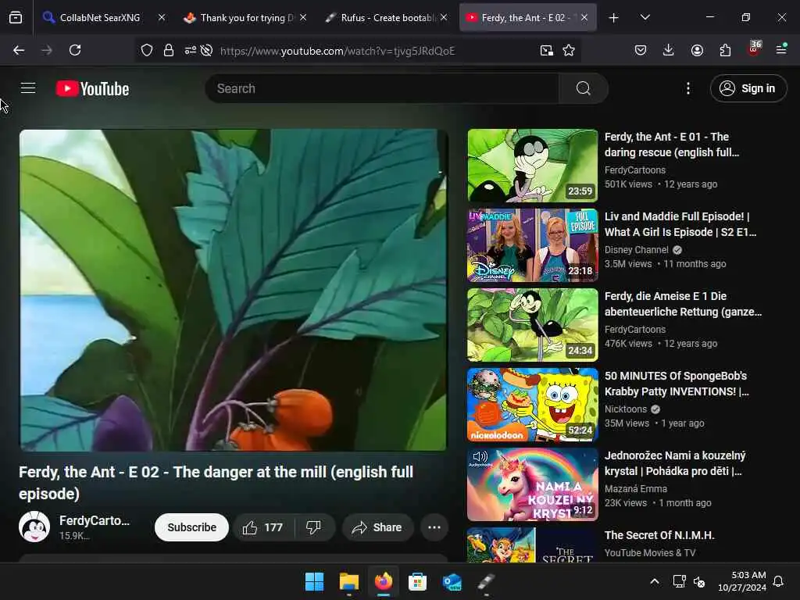Open '50 MINUTES Of SpongeBob's' video title
Viewport: 800px width, 600px height.
(x=677, y=384)
